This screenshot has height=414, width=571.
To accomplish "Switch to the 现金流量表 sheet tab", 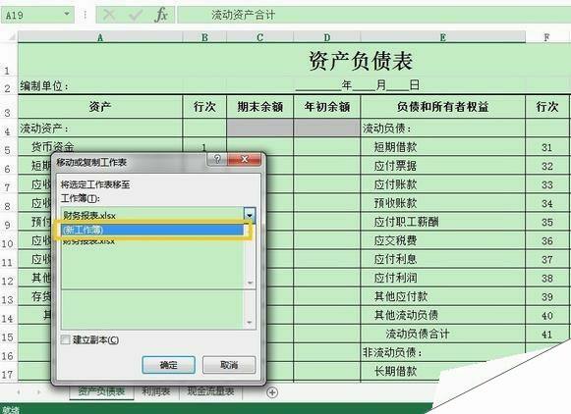I will (211, 391).
